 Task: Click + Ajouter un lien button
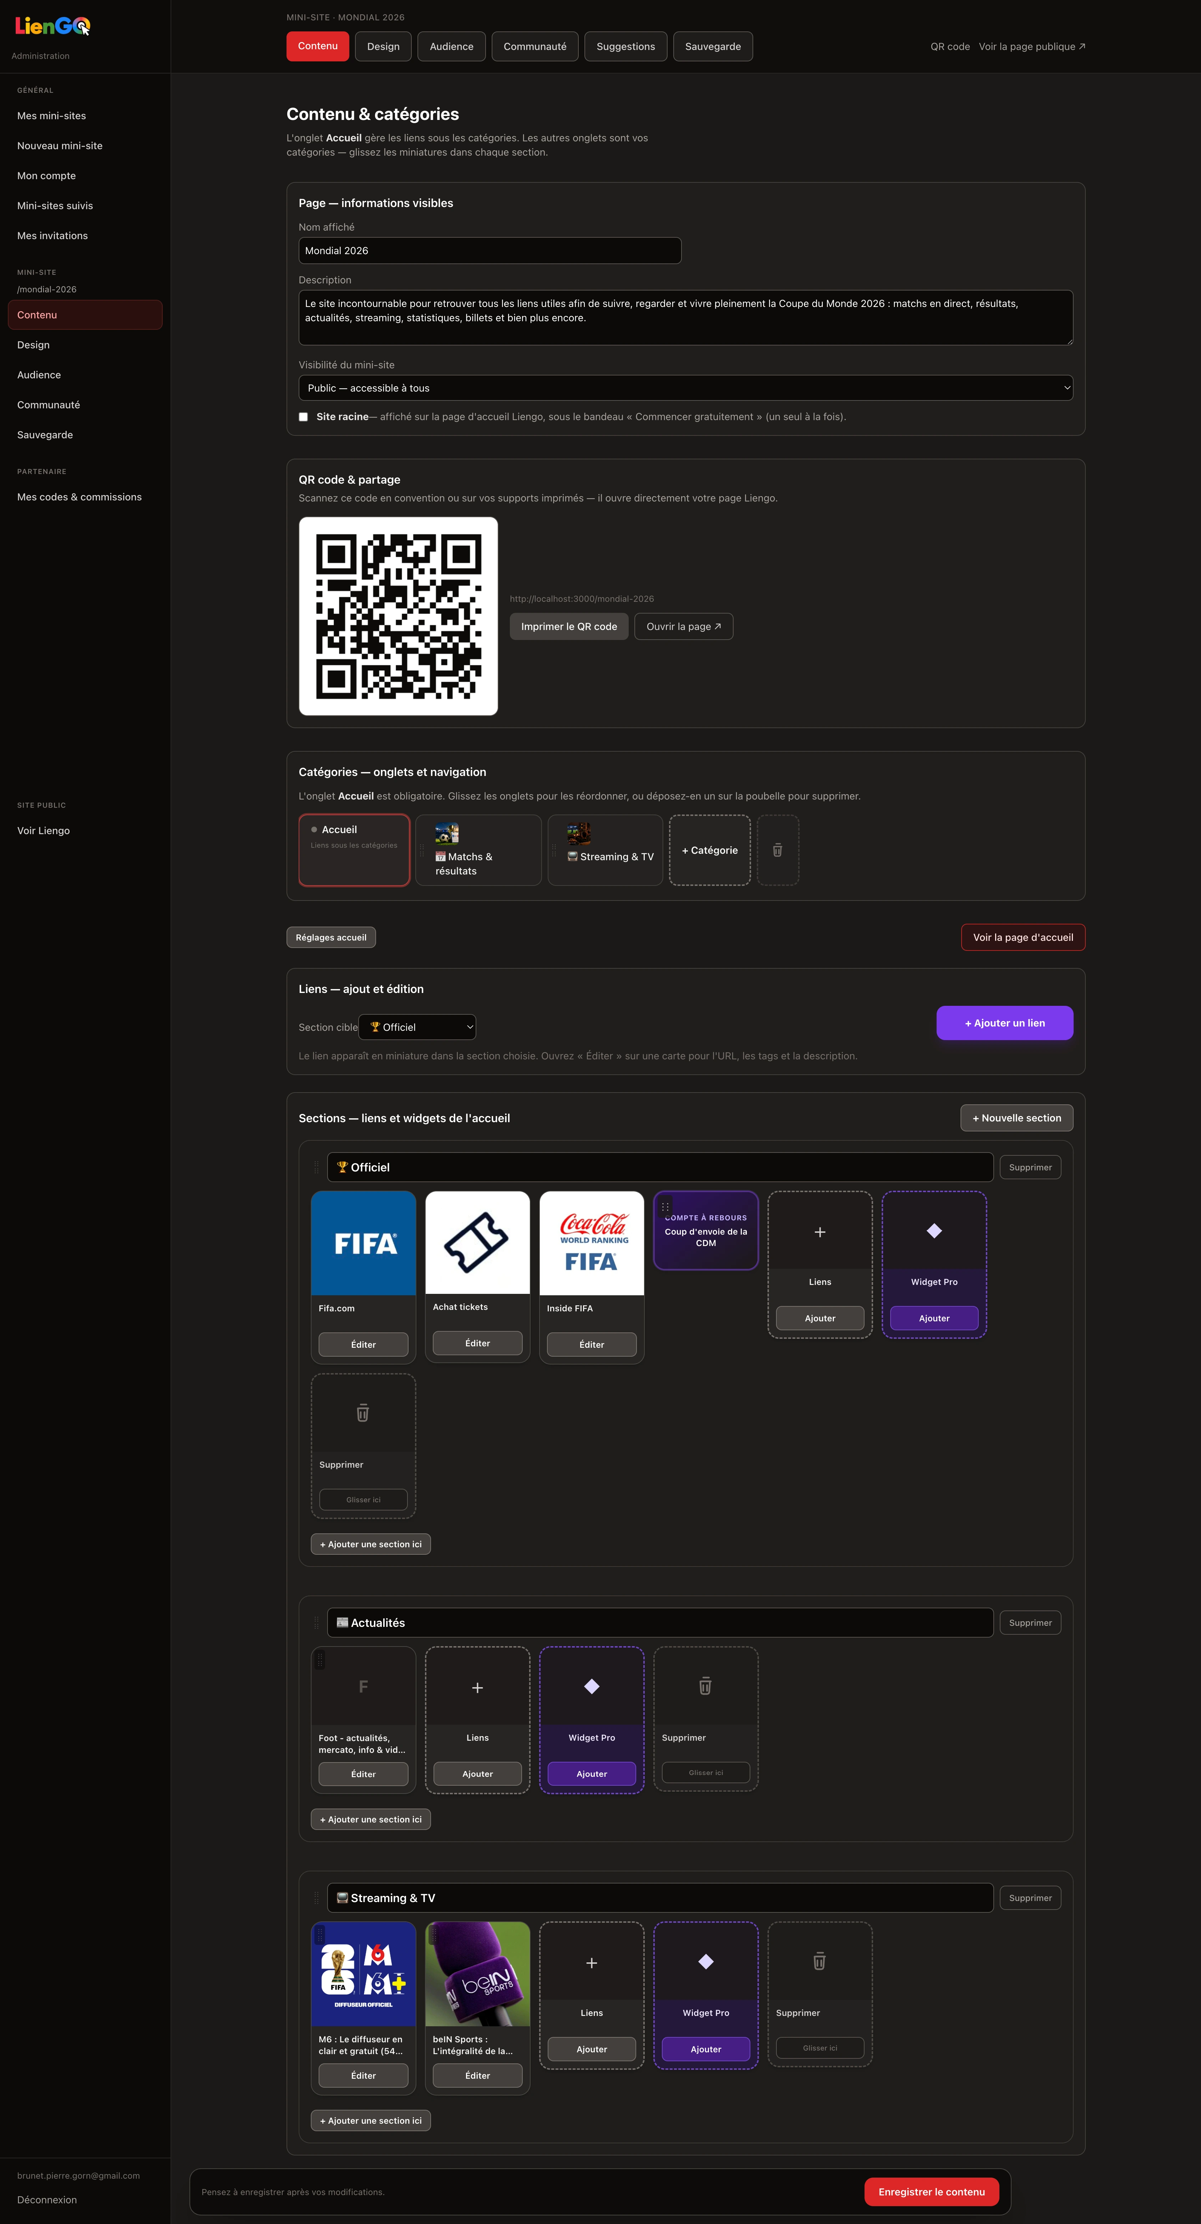[x=1005, y=1023]
